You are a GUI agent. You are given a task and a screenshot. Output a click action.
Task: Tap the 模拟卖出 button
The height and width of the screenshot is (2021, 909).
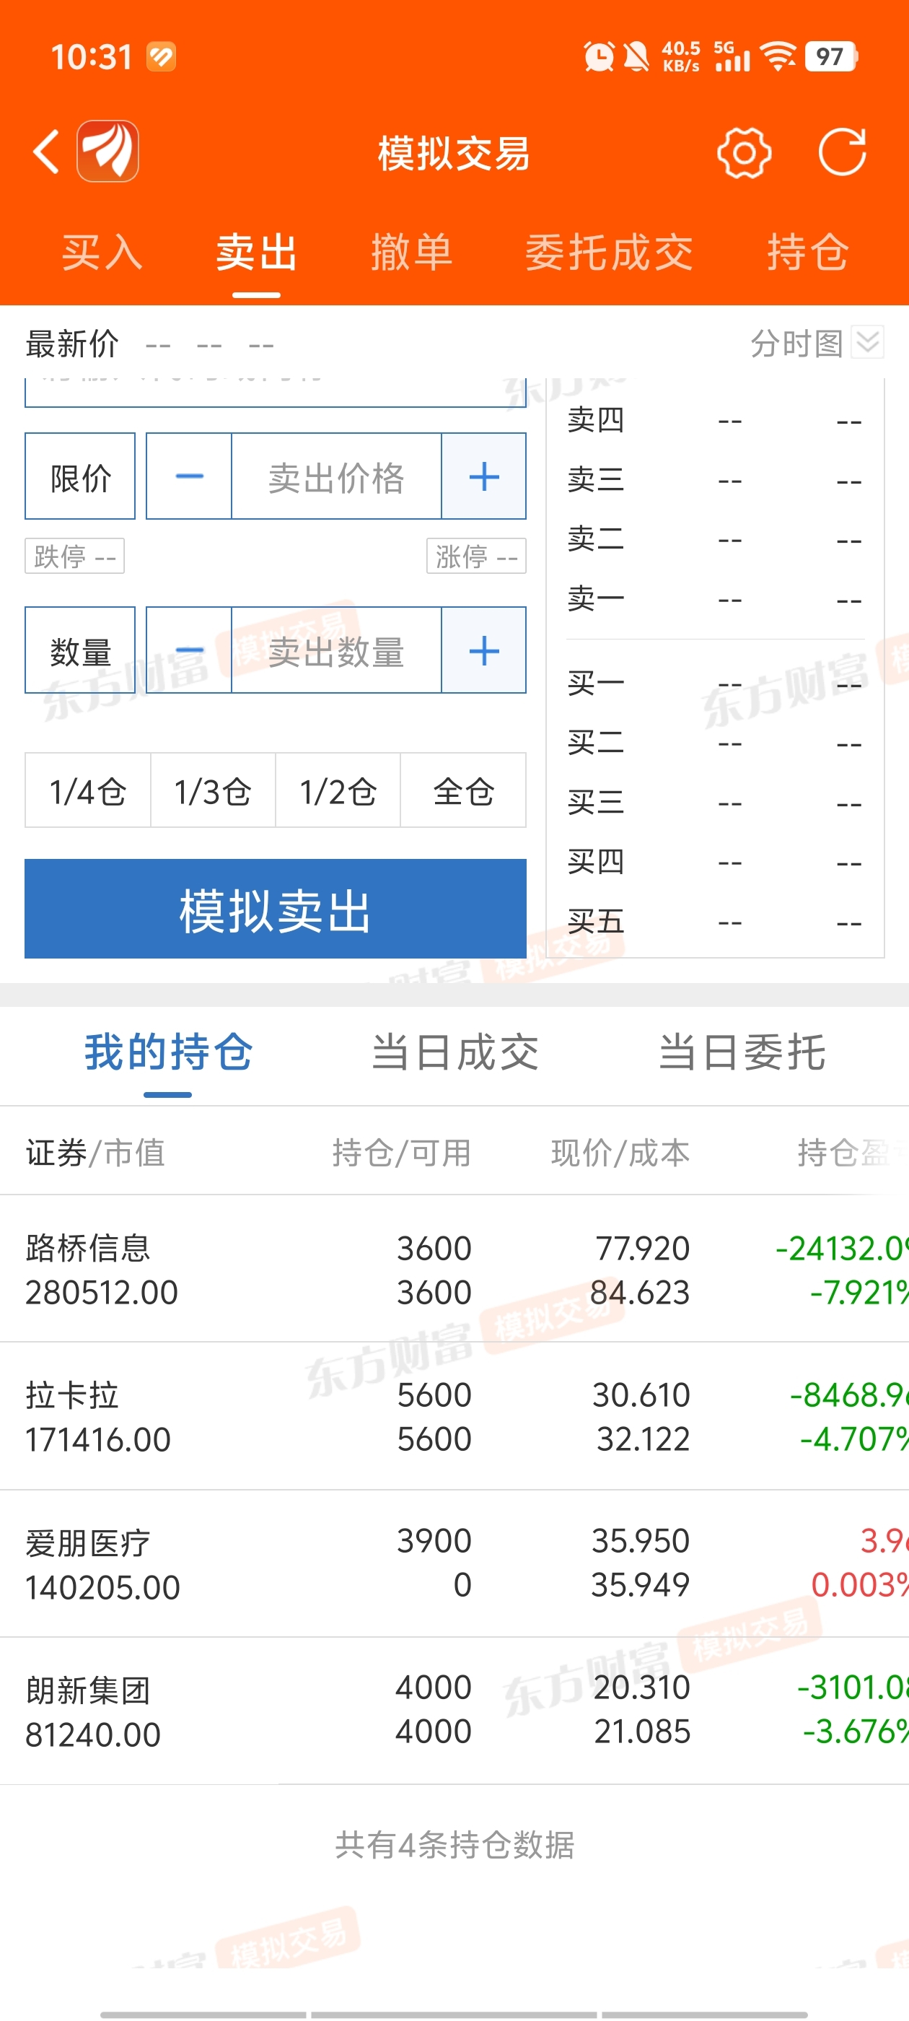point(276,909)
